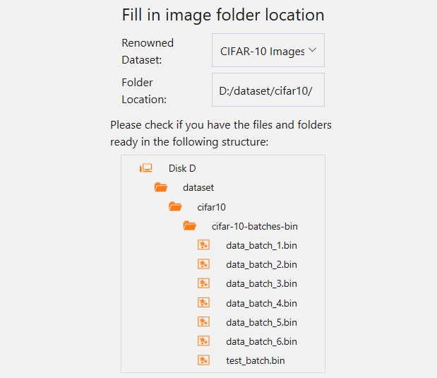Click the cifar-10-batches-bin folder icon
This screenshot has height=378, width=437.
[x=190, y=225]
